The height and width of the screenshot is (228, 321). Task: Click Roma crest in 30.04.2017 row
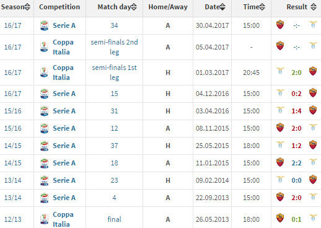(x=280, y=25)
